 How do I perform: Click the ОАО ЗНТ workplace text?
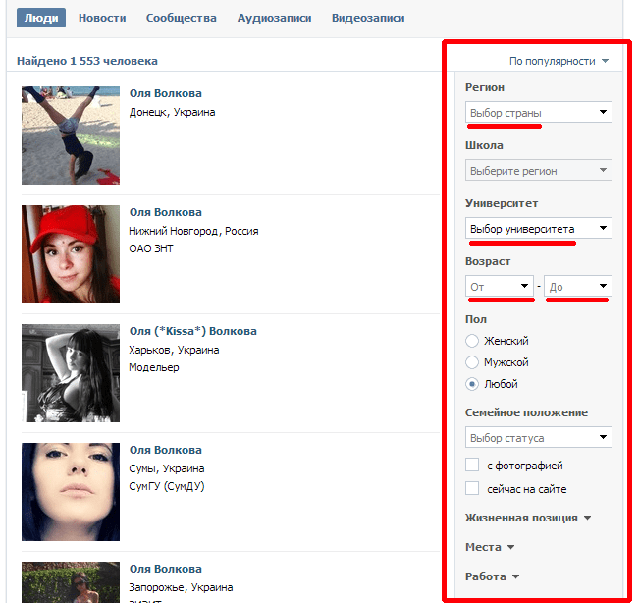click(x=151, y=248)
